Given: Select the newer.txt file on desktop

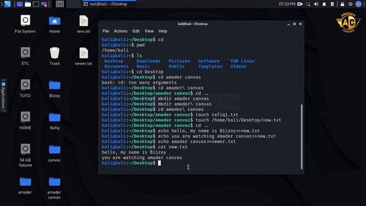Looking at the screenshot, I should click(83, 56).
